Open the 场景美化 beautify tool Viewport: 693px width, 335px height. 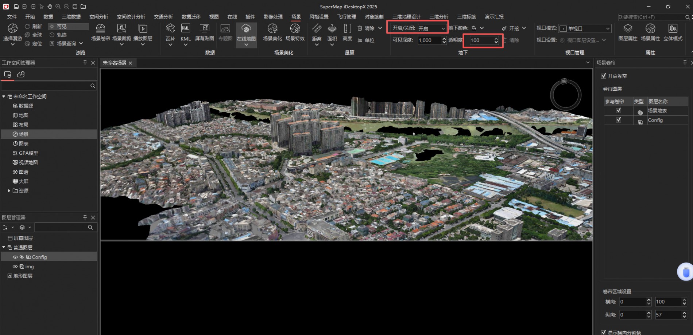pos(272,29)
